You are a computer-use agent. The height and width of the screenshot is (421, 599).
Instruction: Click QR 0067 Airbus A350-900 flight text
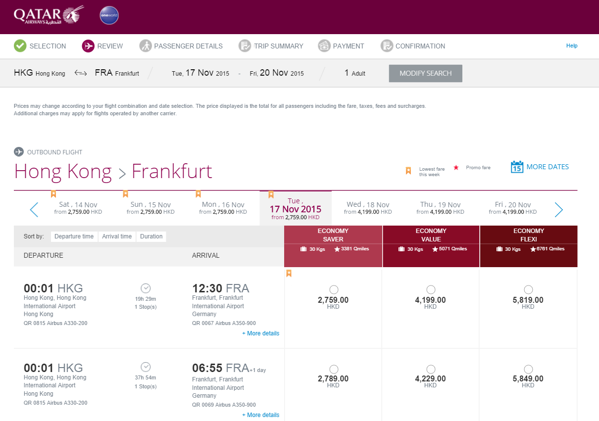point(224,323)
